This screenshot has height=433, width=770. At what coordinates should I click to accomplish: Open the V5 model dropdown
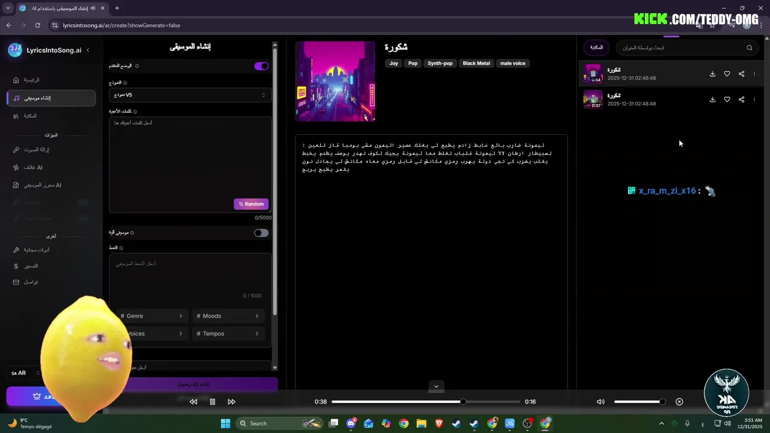[190, 95]
